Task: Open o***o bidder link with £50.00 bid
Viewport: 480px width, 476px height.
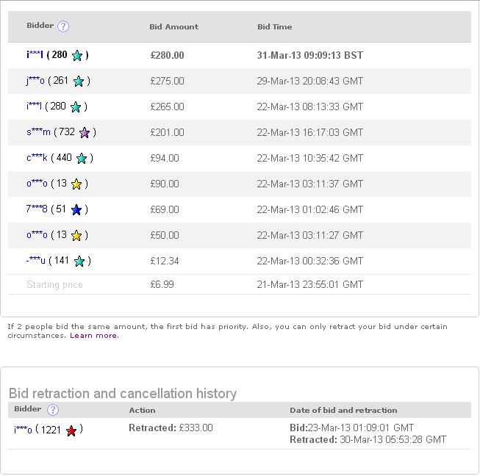Action: [37, 235]
